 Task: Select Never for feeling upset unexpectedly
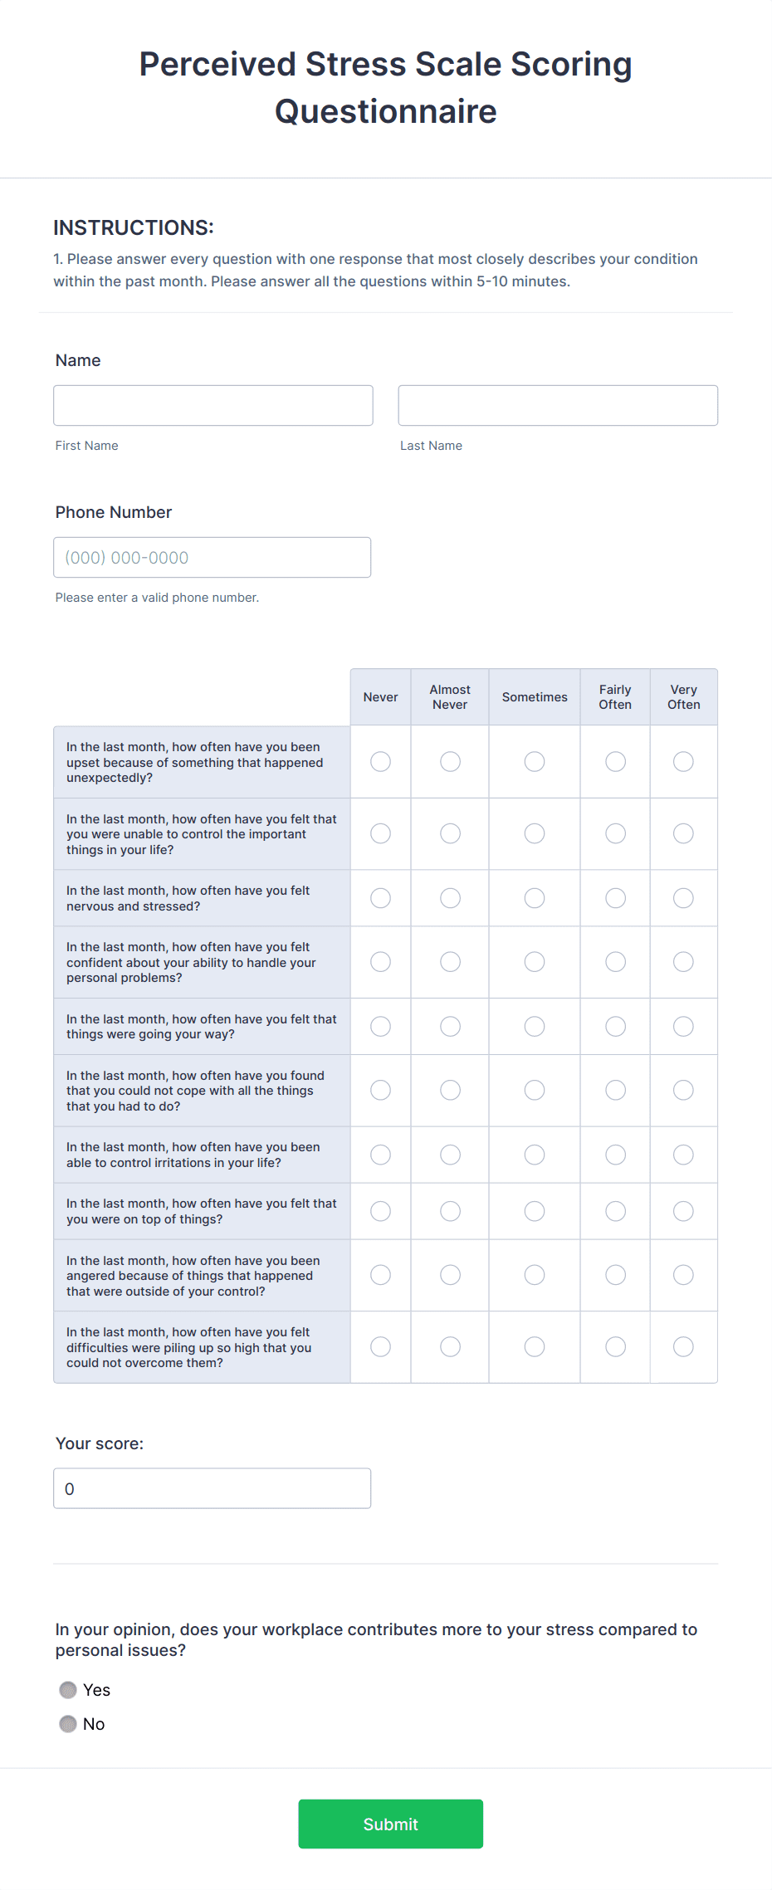(x=380, y=761)
